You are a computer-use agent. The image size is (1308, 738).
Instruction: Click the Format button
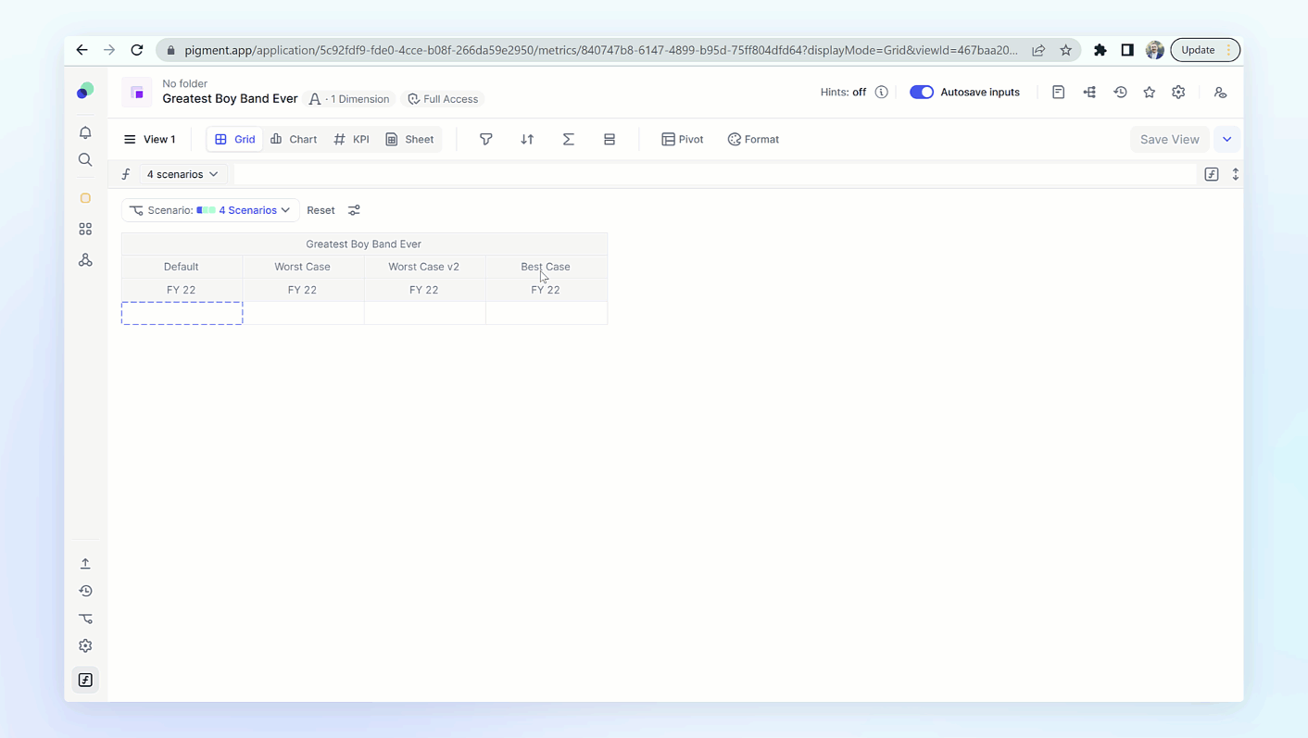point(753,139)
